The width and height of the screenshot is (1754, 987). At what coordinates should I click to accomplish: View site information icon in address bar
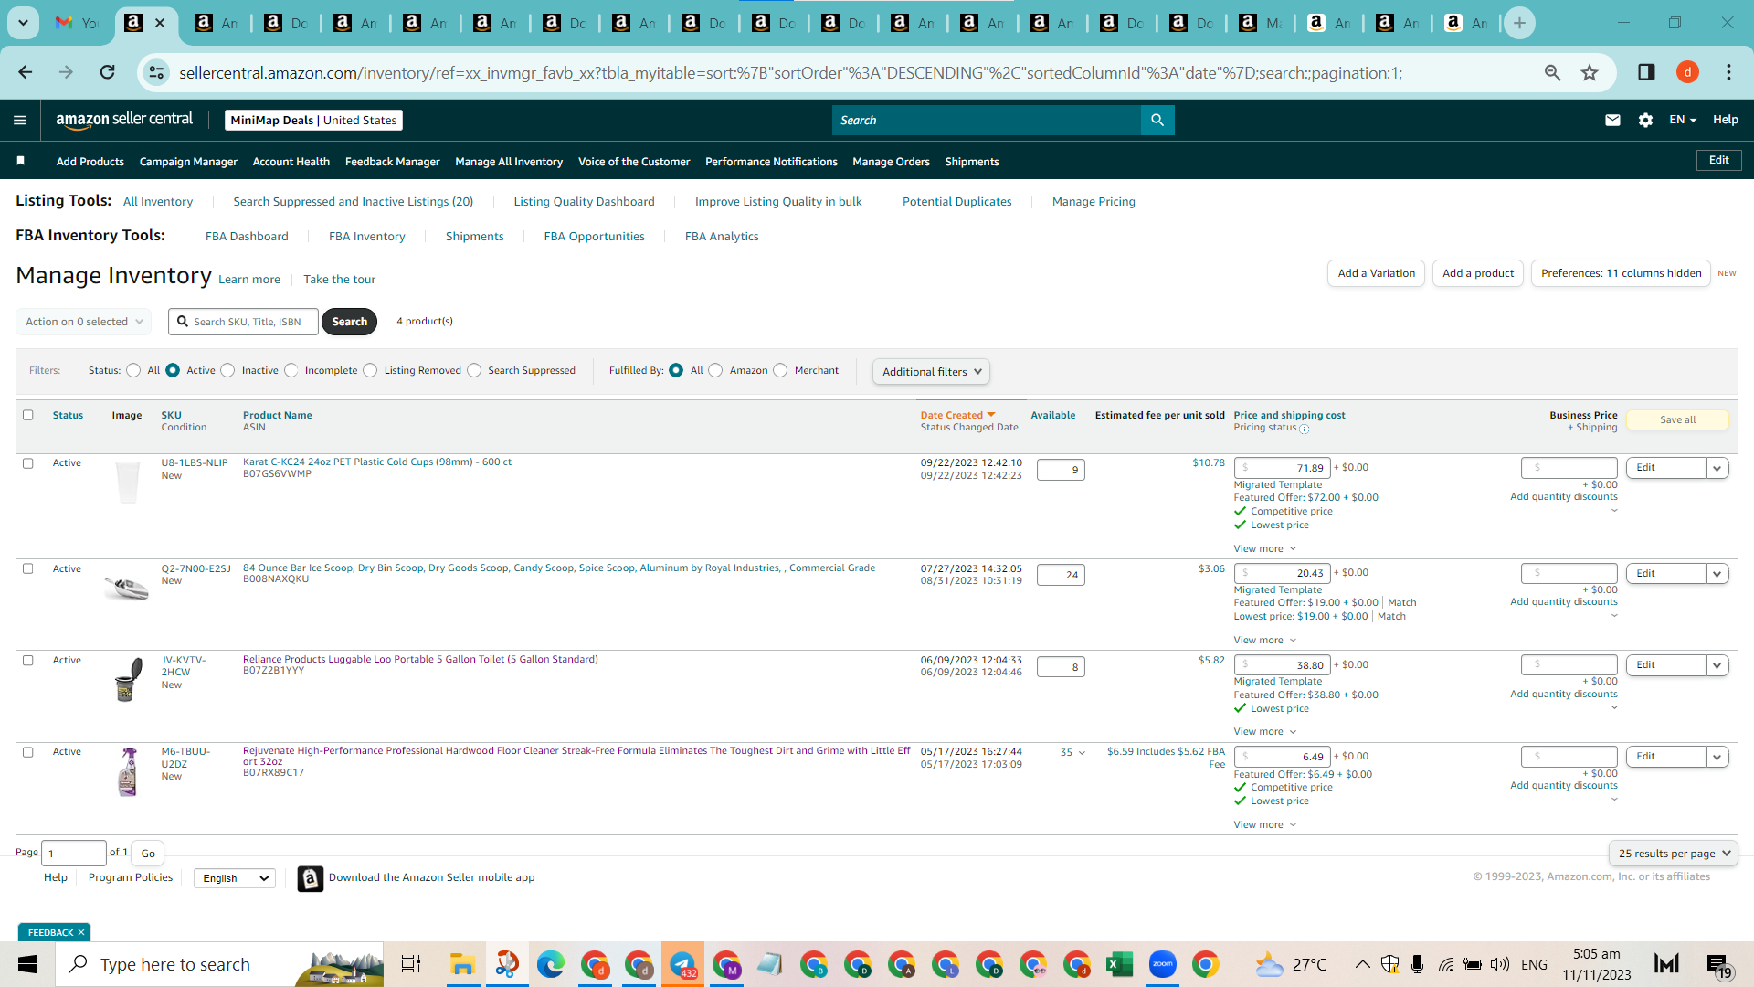[x=156, y=72]
